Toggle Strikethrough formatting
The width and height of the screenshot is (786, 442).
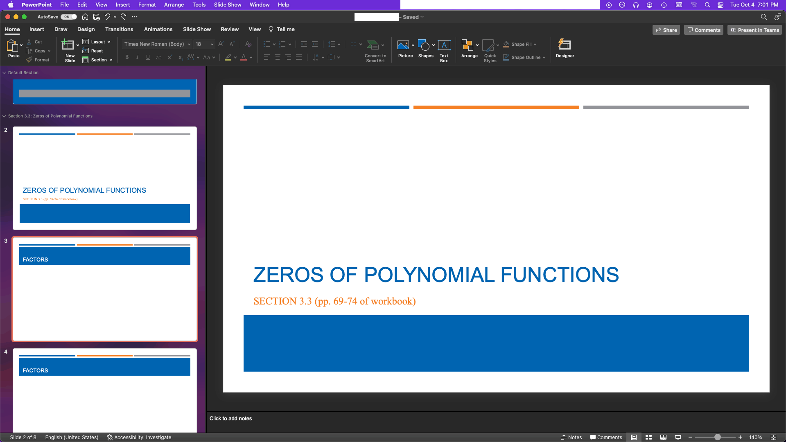pos(159,57)
